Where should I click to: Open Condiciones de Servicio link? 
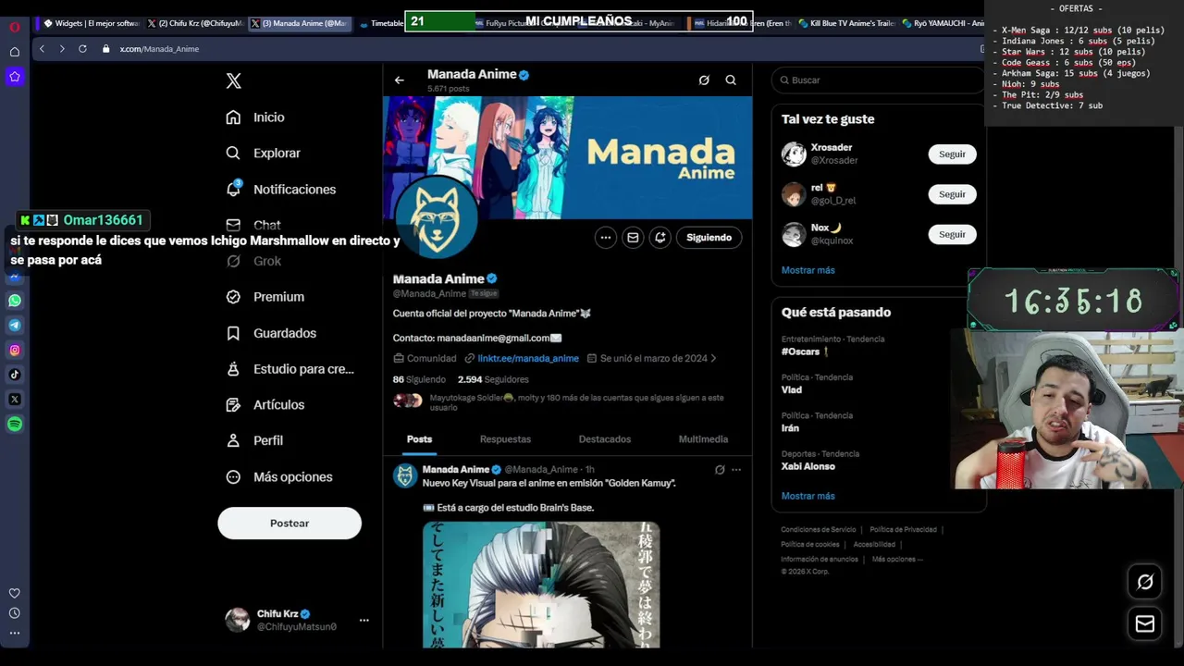818,530
